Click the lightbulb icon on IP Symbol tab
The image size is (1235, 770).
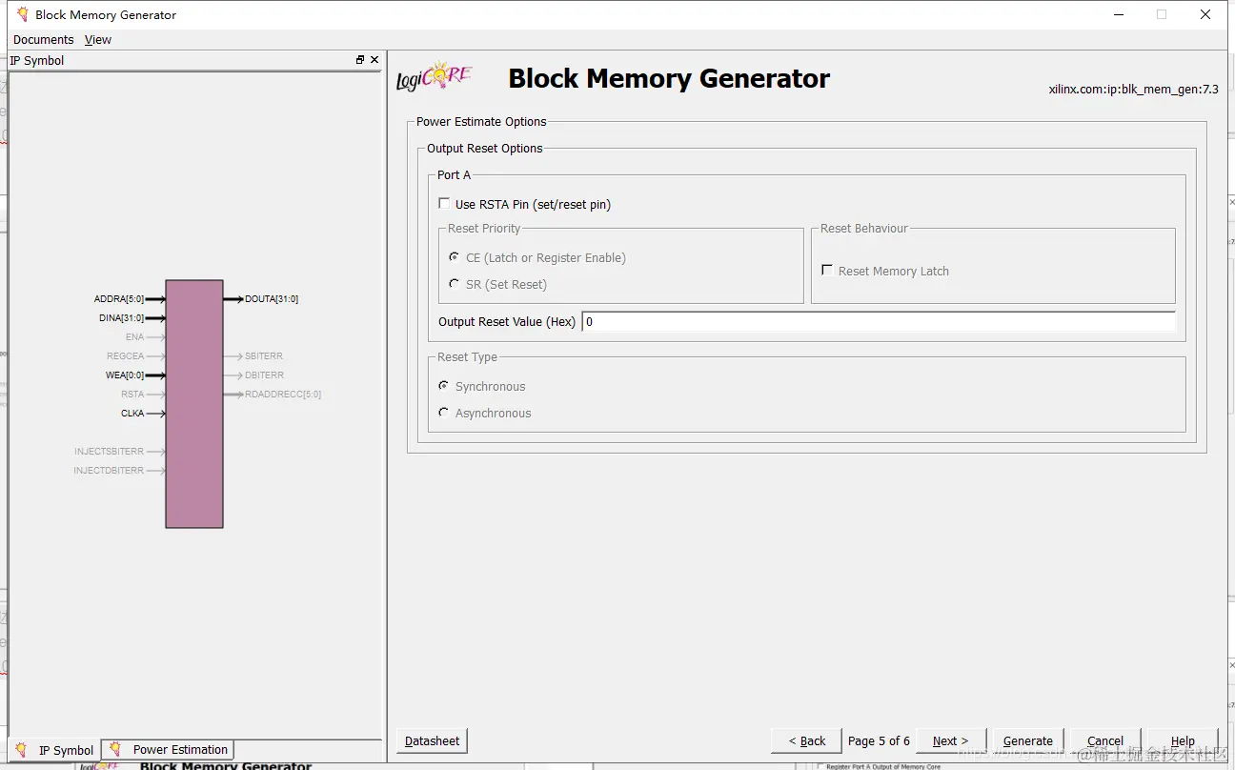tap(21, 750)
